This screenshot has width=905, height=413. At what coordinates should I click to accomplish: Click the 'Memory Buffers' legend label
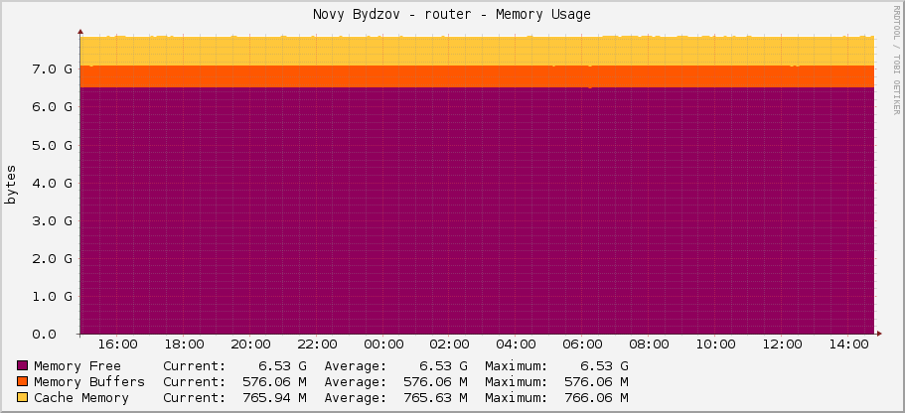pos(89,382)
